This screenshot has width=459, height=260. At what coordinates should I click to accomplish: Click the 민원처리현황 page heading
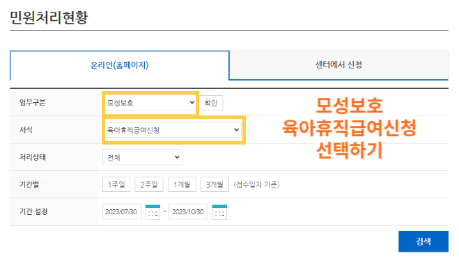49,17
